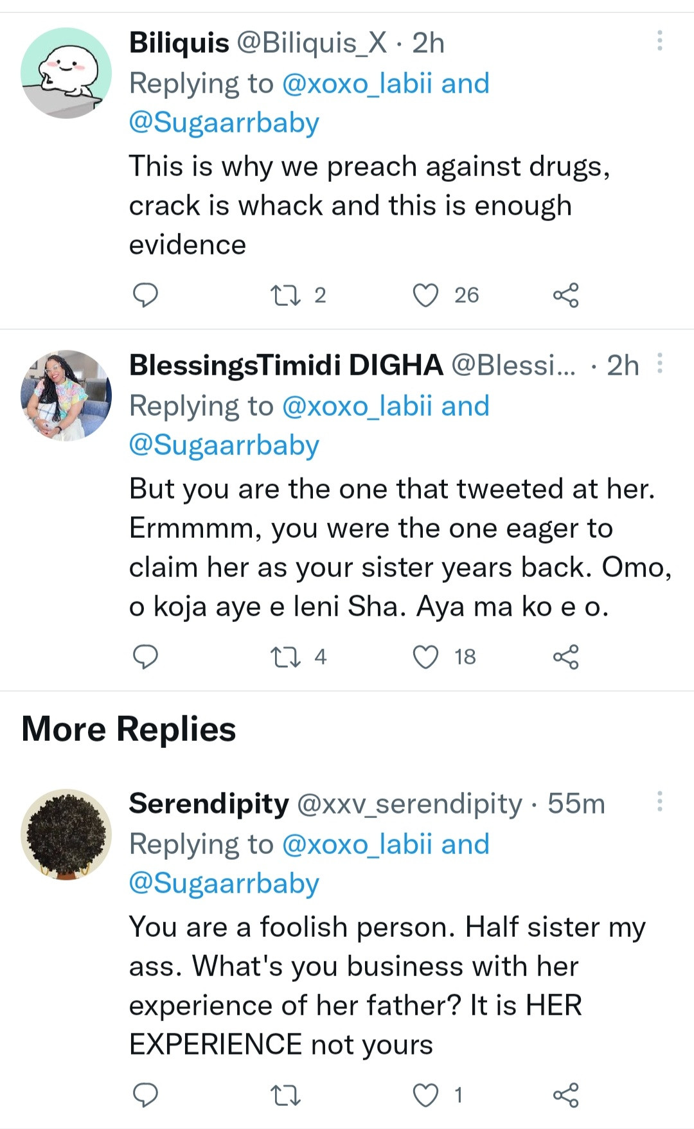This screenshot has width=694, height=1129.
Task: Open Serendipity's profile name
Action: click(209, 803)
